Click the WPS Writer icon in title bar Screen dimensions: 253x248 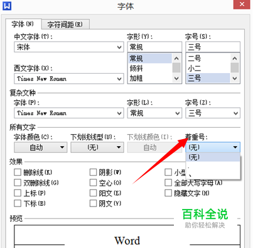[7, 6]
